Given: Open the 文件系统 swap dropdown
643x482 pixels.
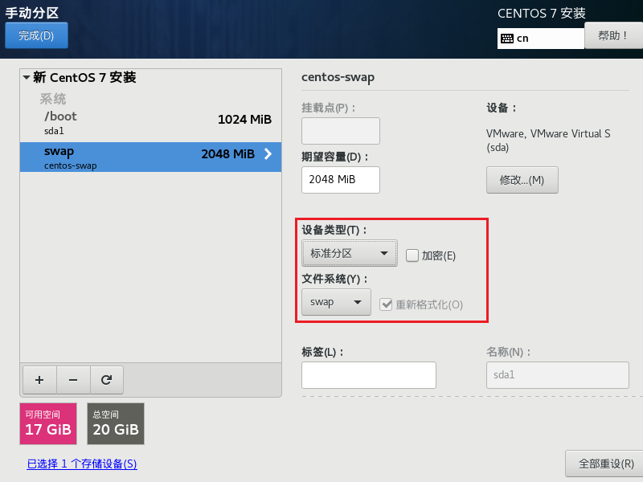Looking at the screenshot, I should click(x=336, y=302).
